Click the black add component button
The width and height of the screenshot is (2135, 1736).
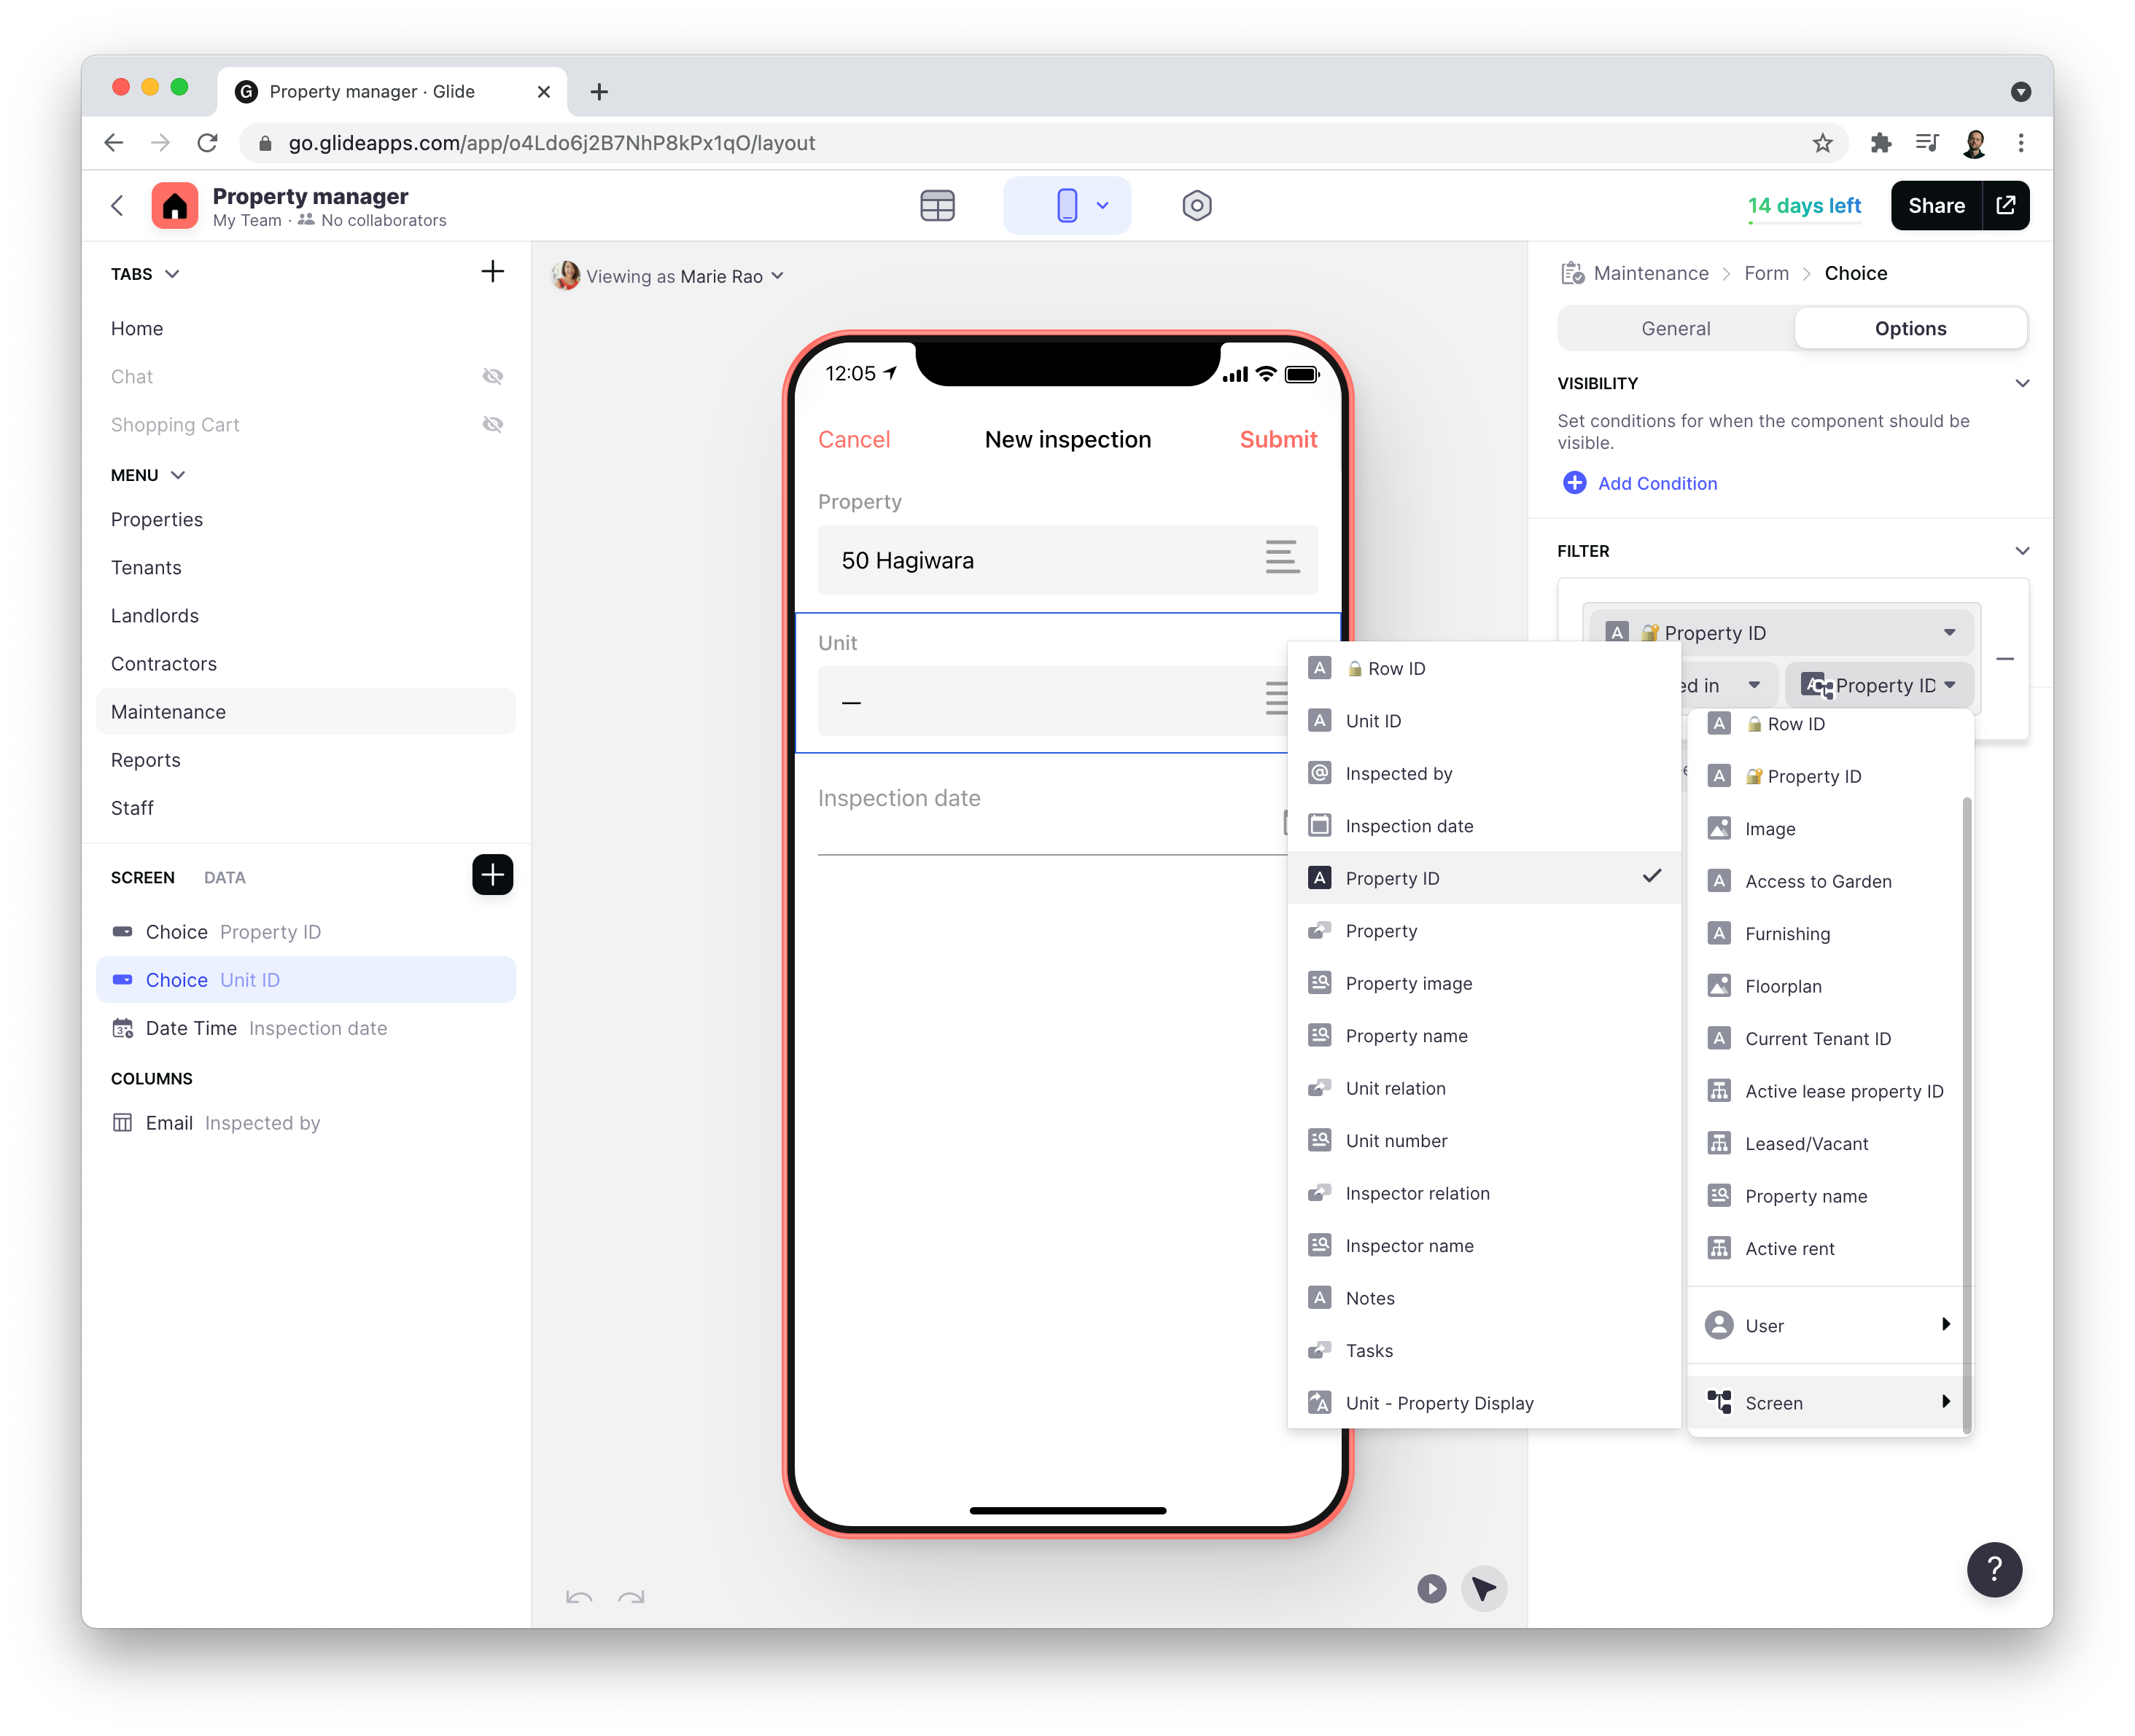[492, 875]
